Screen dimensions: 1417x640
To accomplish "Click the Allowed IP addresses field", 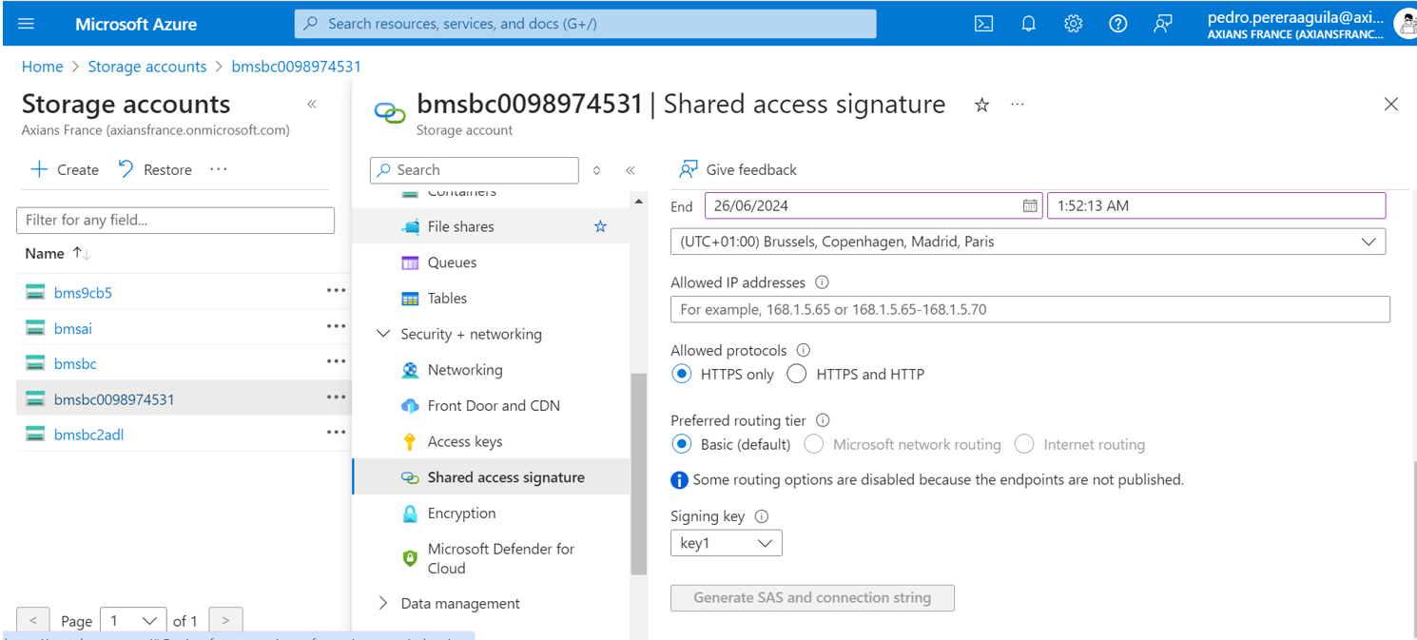I will [1029, 309].
